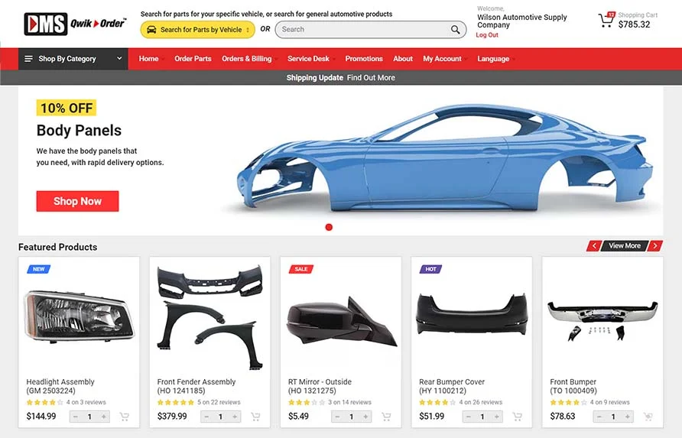Open Search for Parts by Vehicle selector
This screenshot has width=682, height=438.
pyautogui.click(x=197, y=30)
